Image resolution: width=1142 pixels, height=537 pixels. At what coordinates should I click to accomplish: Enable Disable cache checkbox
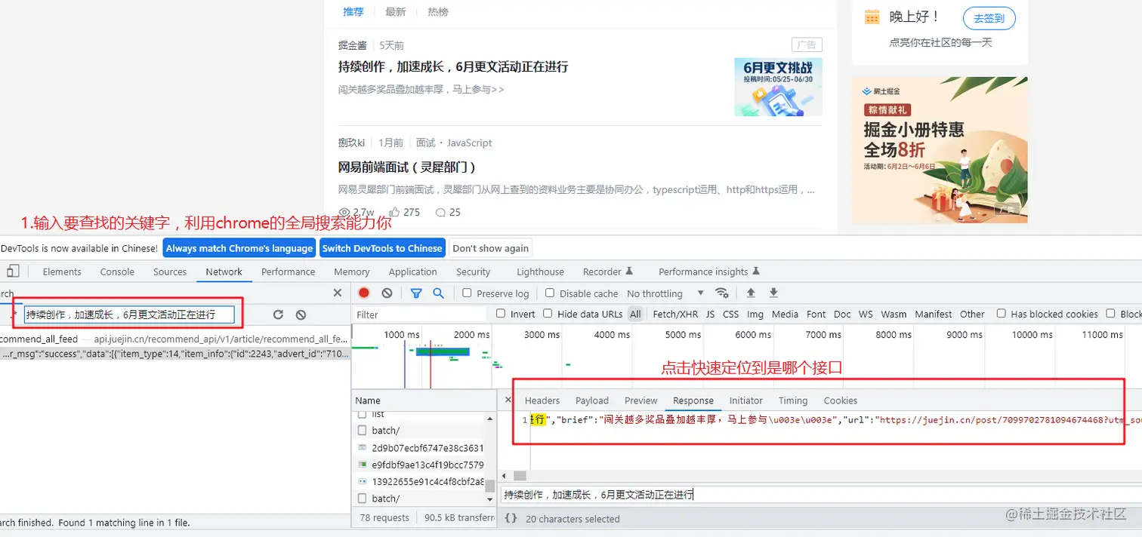[x=550, y=293]
